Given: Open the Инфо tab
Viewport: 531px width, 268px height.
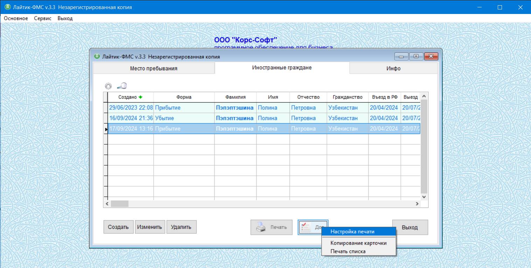Looking at the screenshot, I should click(x=393, y=68).
